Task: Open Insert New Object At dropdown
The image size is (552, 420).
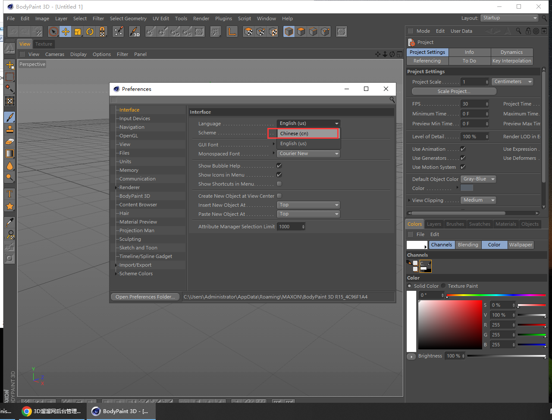Action: (x=308, y=205)
